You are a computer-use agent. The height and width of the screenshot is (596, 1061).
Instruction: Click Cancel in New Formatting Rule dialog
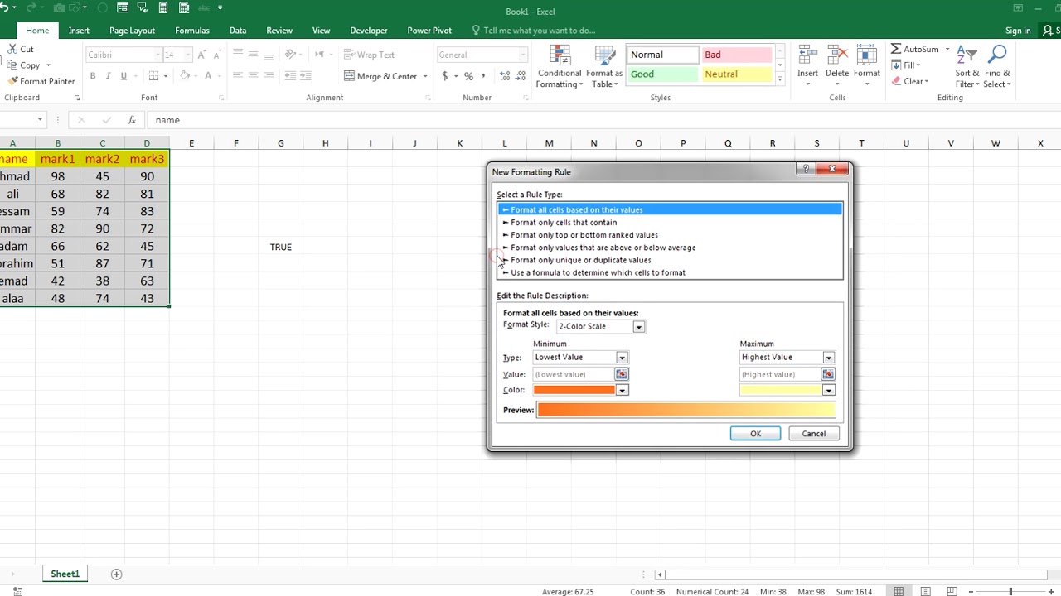pos(813,434)
